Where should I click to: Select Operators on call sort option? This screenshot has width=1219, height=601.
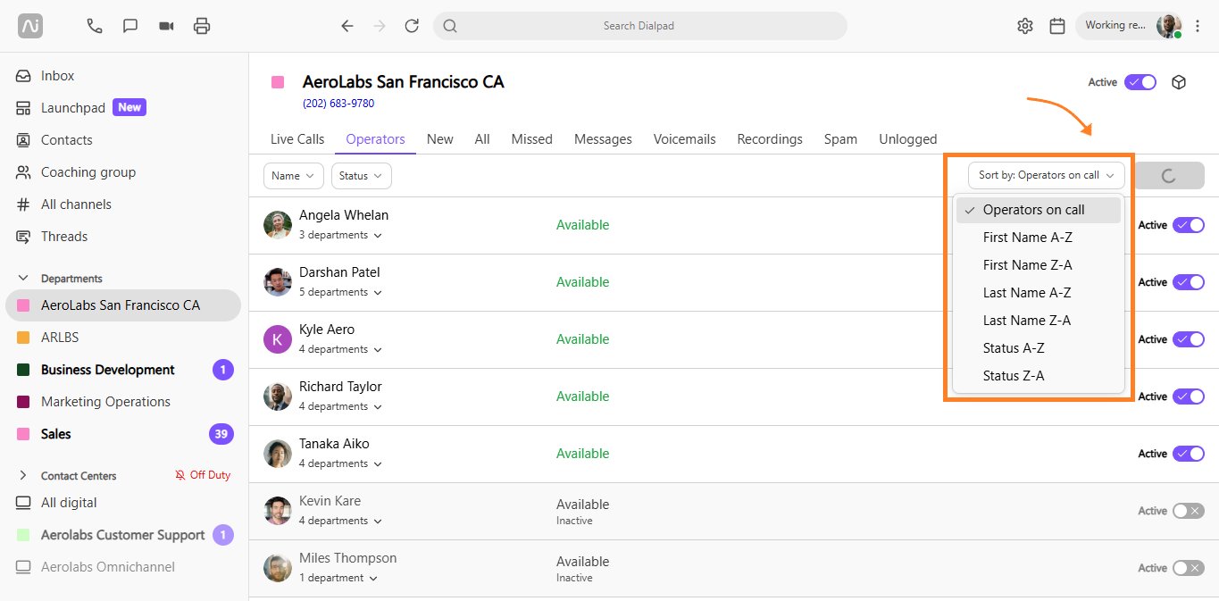1038,210
